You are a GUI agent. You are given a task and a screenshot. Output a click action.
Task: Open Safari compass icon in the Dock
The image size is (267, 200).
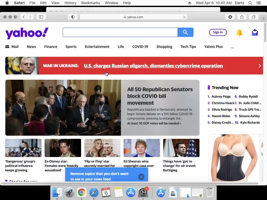[94, 192]
